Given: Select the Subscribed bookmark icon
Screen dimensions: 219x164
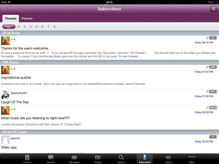Looking at the screenshot, I should click(145, 158).
